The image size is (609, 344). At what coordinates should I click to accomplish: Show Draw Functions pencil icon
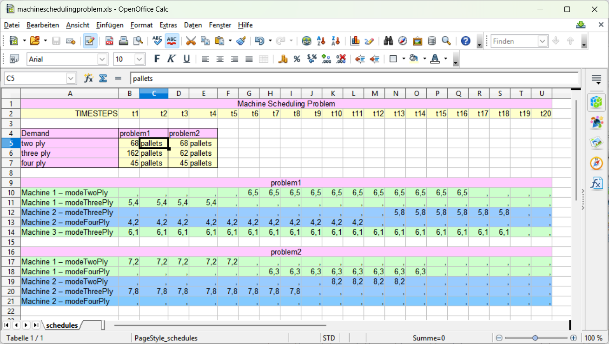click(370, 41)
